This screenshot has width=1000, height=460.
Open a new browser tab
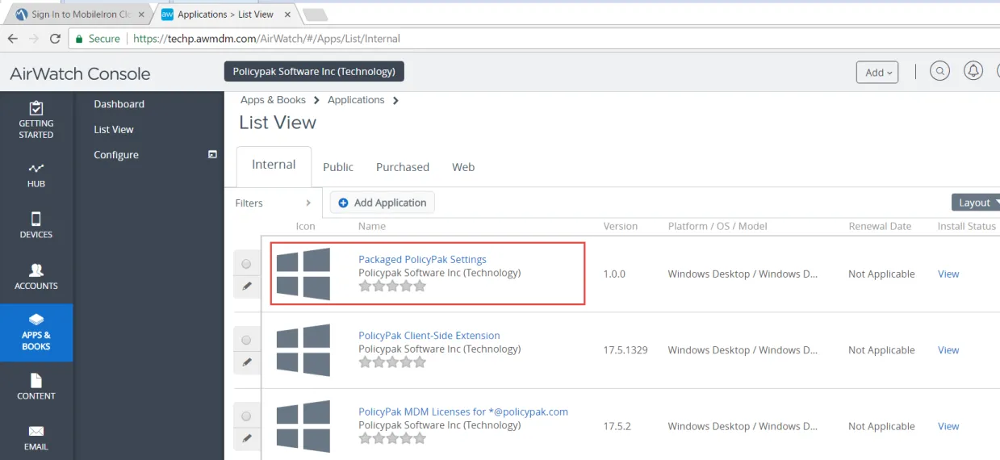315,15
